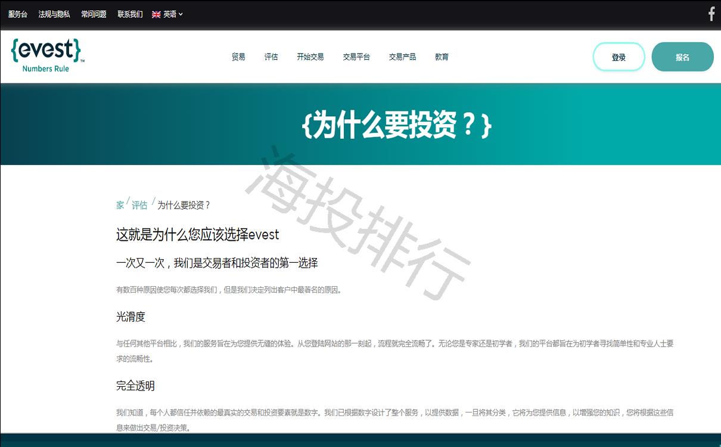
Task: Click the 光滑度 section heading
Action: [x=130, y=317]
